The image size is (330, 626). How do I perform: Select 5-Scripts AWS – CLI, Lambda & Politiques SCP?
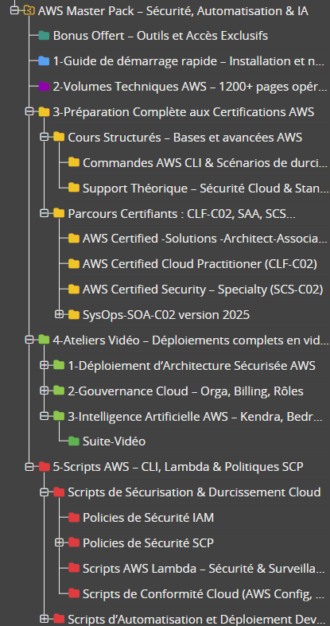coord(178,467)
